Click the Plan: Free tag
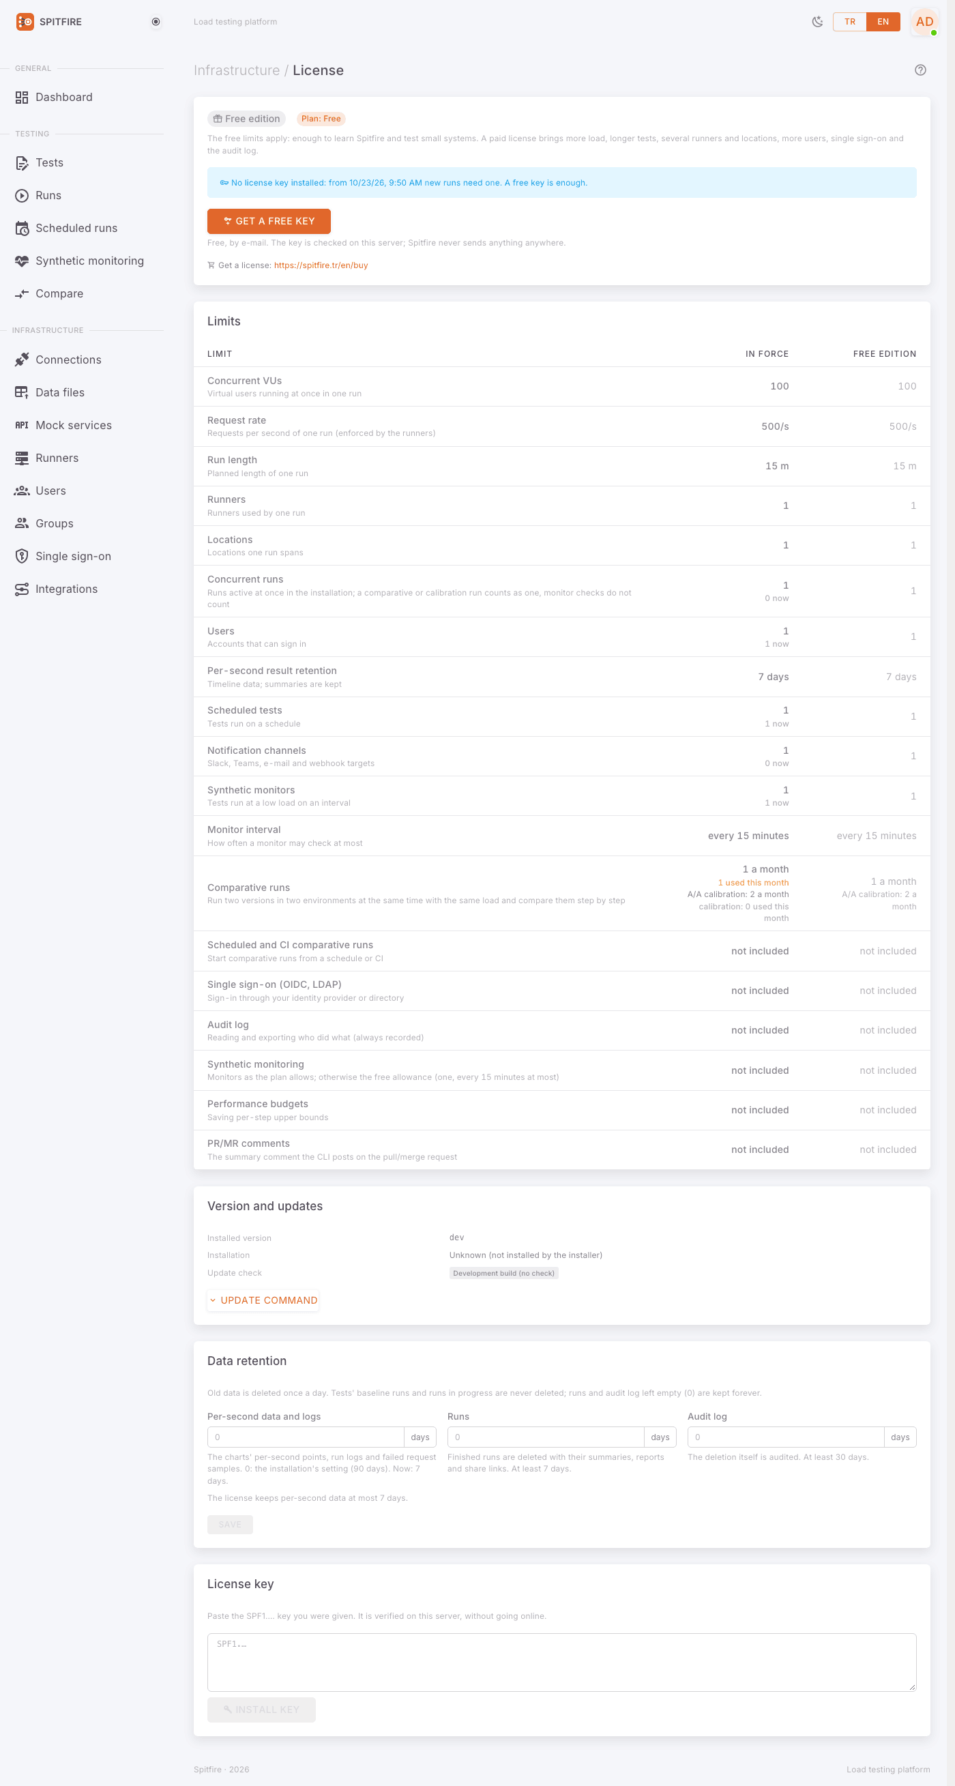This screenshot has height=1786, width=955. (x=321, y=119)
